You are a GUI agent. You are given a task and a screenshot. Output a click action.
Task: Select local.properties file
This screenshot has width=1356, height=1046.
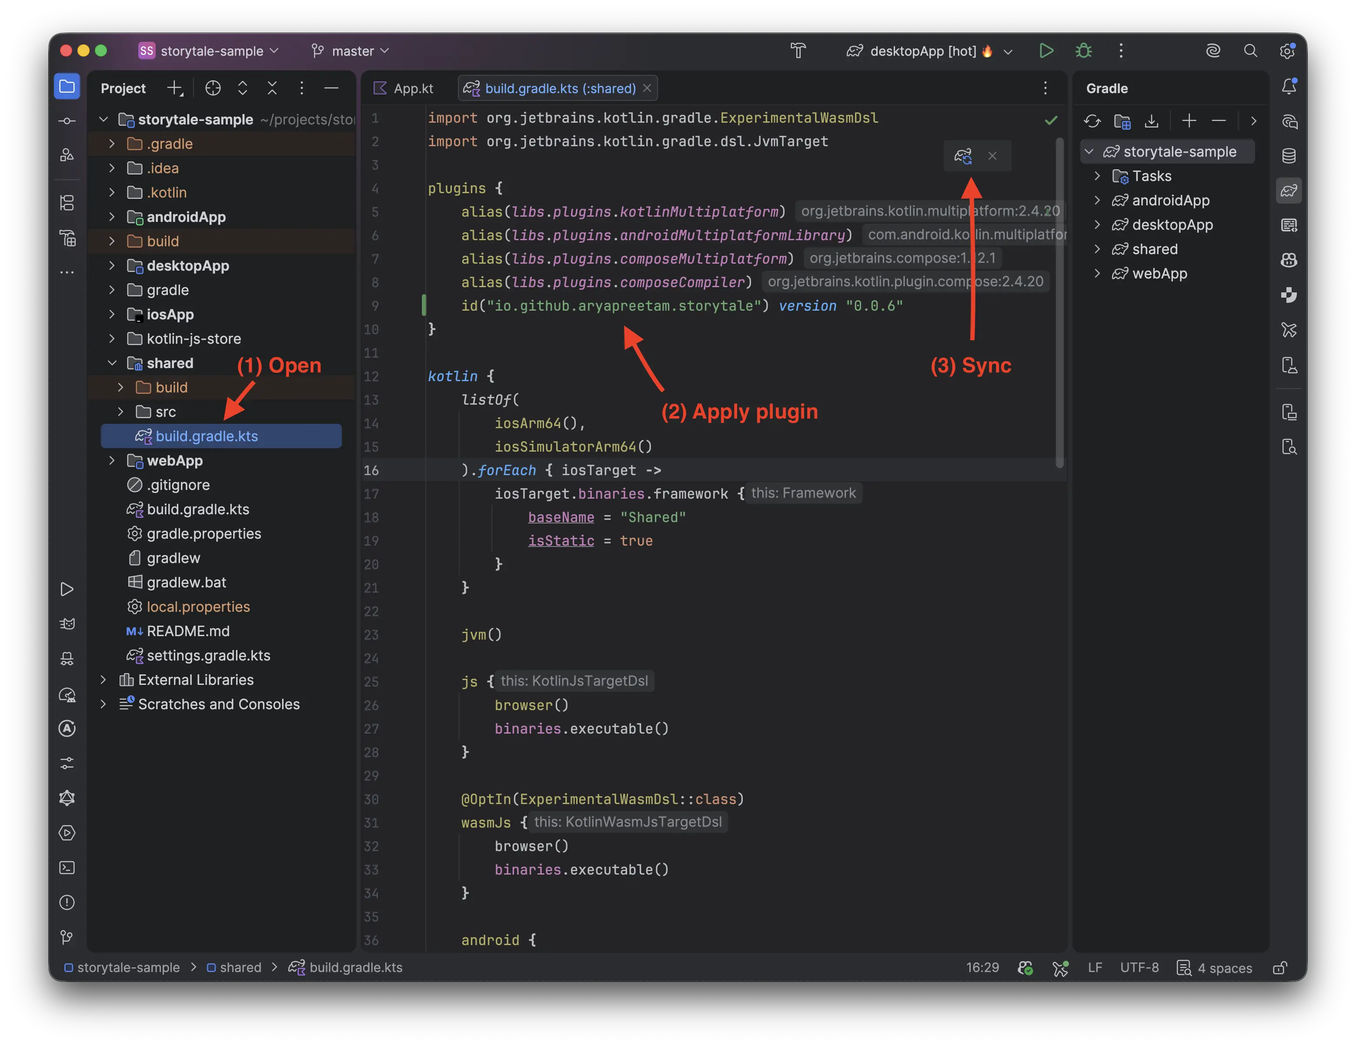[198, 607]
